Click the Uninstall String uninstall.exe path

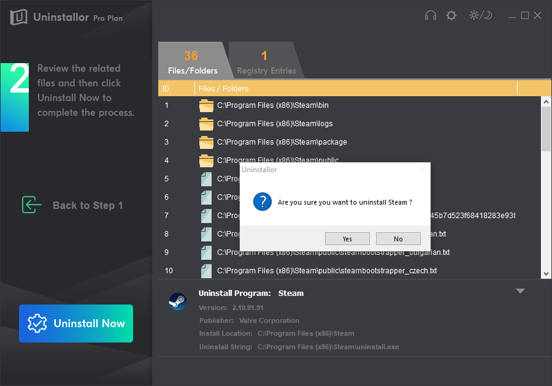[328, 347]
